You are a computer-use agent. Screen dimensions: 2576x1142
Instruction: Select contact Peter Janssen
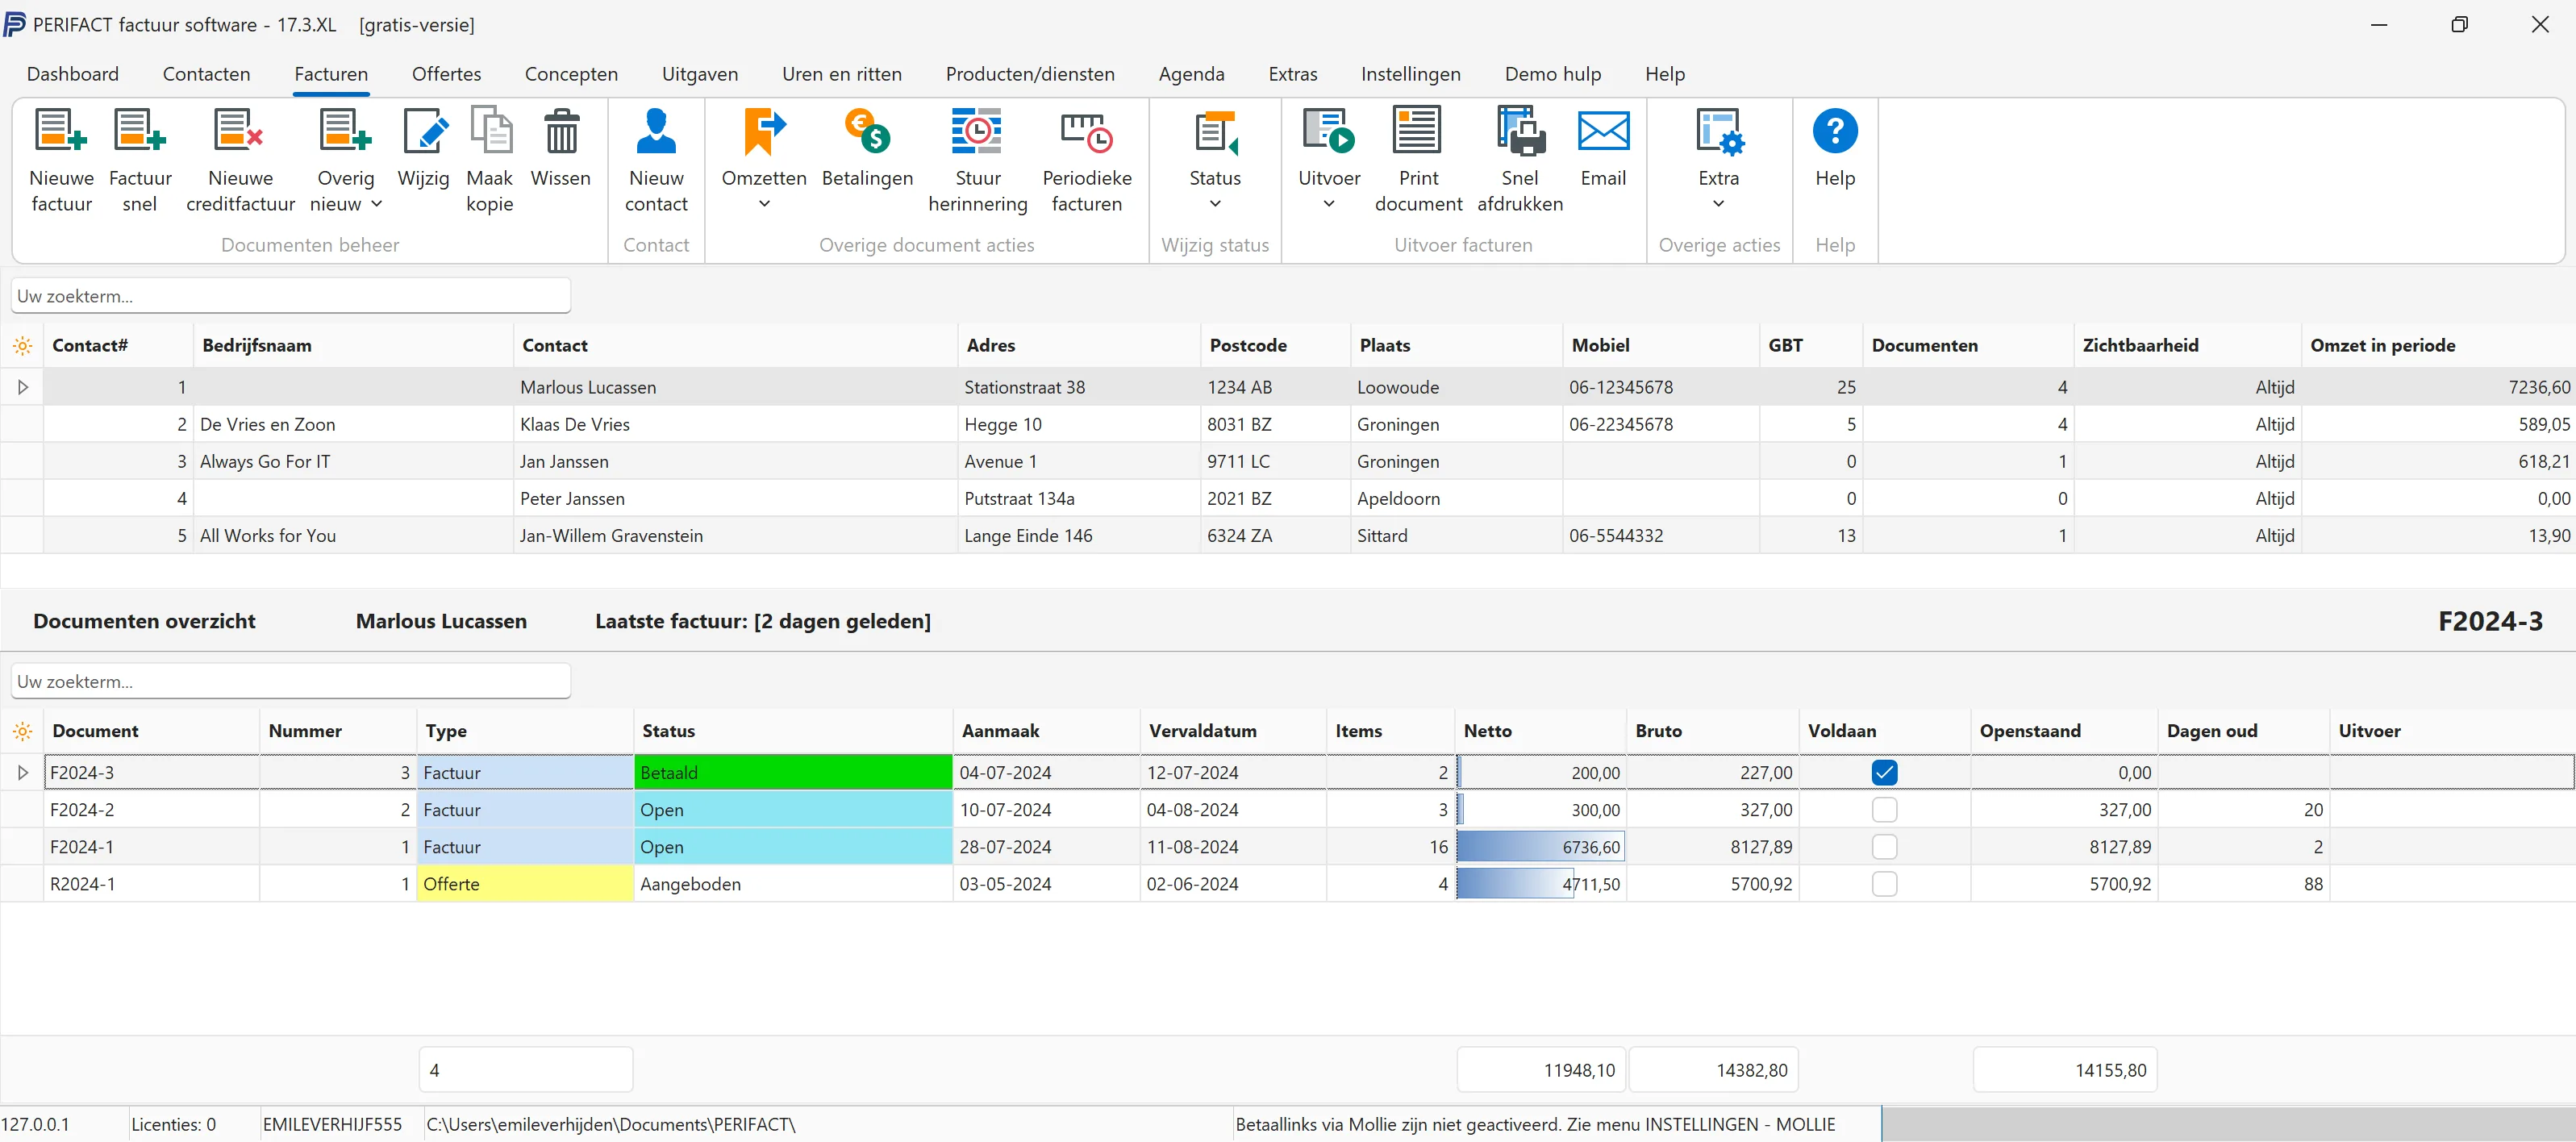(x=1288, y=499)
